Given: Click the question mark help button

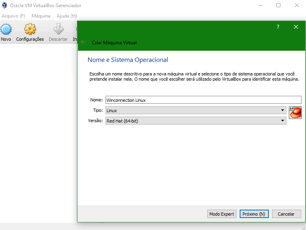Looking at the screenshot, I should 278,27.
